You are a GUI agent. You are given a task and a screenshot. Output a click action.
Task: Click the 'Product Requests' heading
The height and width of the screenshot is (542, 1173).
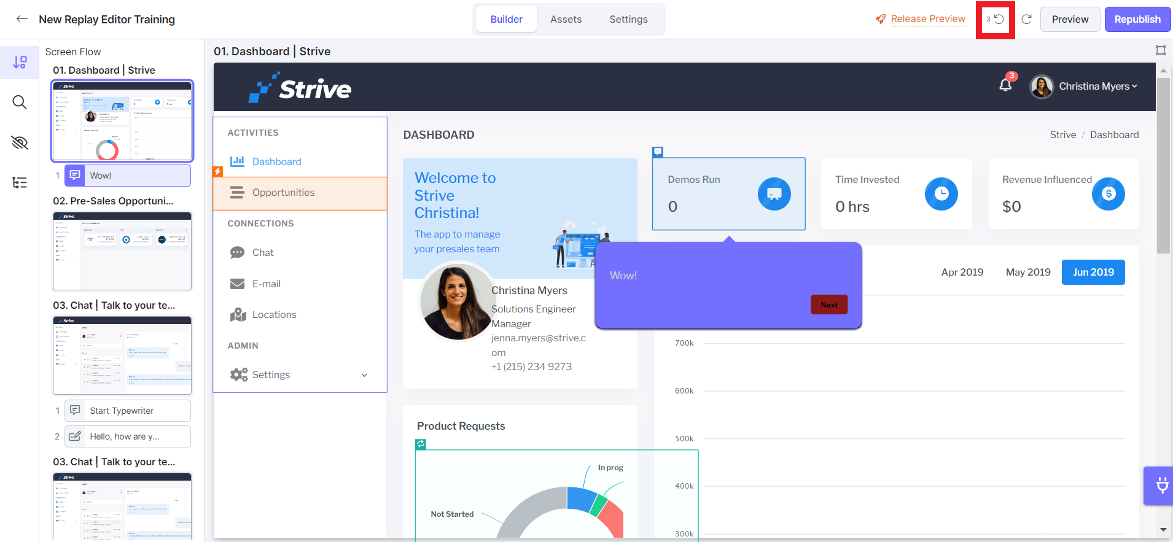point(461,426)
